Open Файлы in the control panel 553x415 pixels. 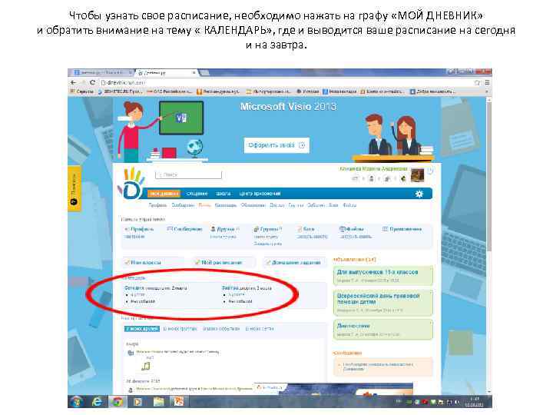tap(351, 229)
